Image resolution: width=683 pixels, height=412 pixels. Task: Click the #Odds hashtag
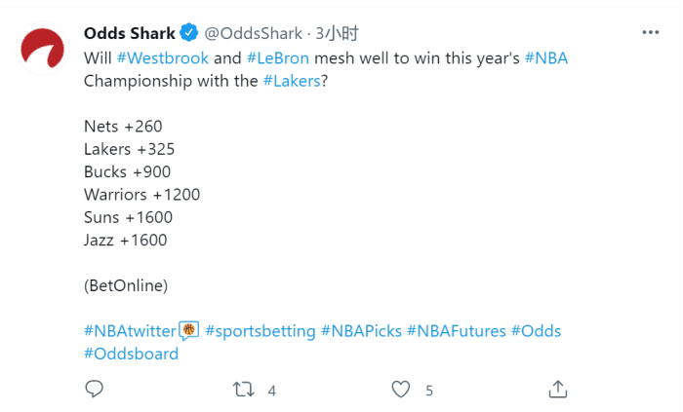tap(536, 331)
